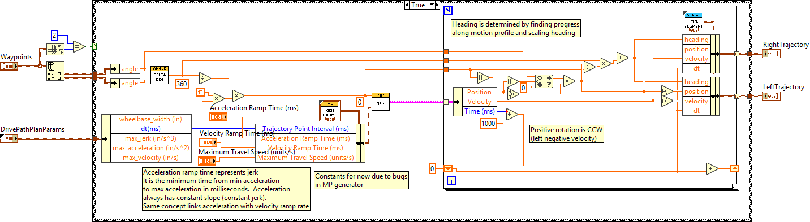This screenshot has width=810, height=222.
Task: Select the PathFind TYPE SEGMENT type definition constant
Action: (694, 21)
